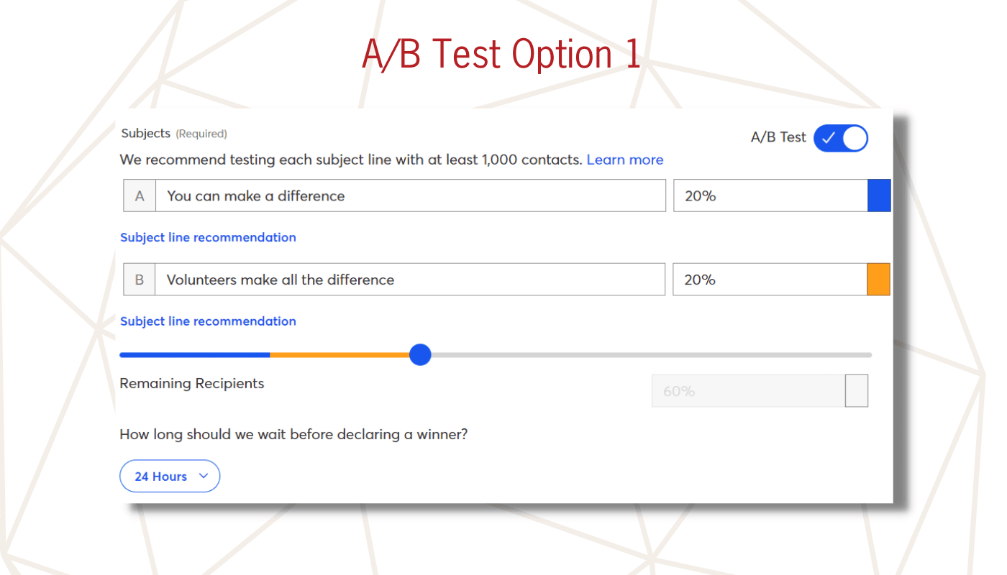Click the A variant label box
1007x575 pixels.
tap(140, 195)
